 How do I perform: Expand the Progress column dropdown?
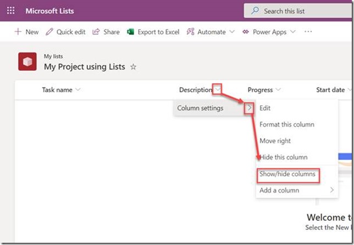click(x=278, y=90)
